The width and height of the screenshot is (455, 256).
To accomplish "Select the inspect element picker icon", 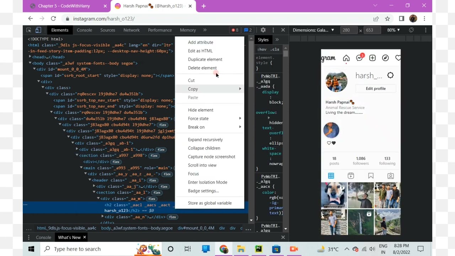I will pos(29,30).
